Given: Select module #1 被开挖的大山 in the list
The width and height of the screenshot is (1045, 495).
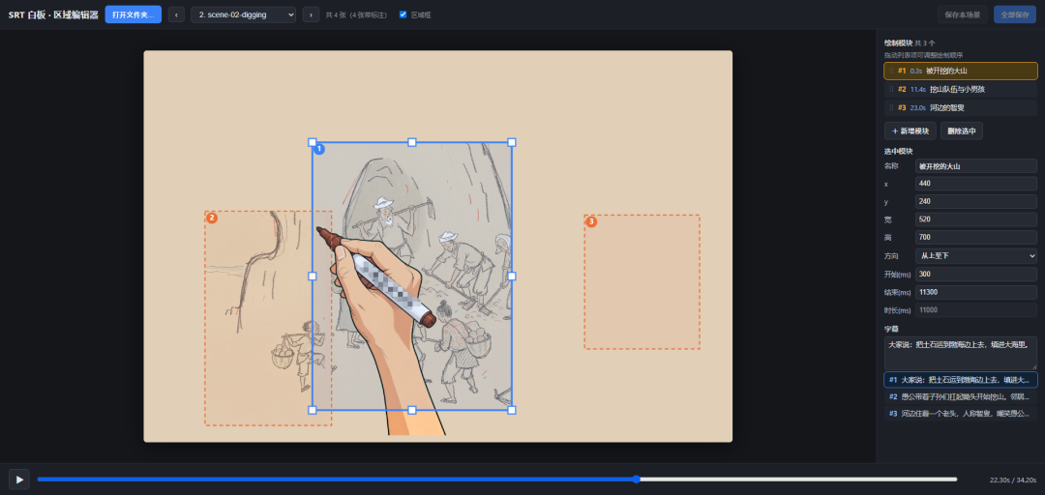Looking at the screenshot, I should click(x=961, y=71).
